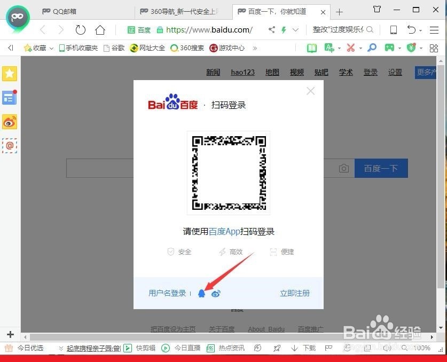Click the browser search box
447x362 pixels.
(339, 29)
